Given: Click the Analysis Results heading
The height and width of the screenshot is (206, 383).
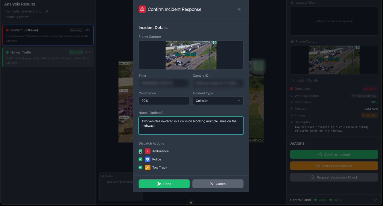Looking at the screenshot, I should pos(20,4).
